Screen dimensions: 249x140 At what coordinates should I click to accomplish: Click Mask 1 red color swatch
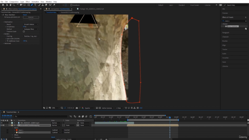click(17, 130)
